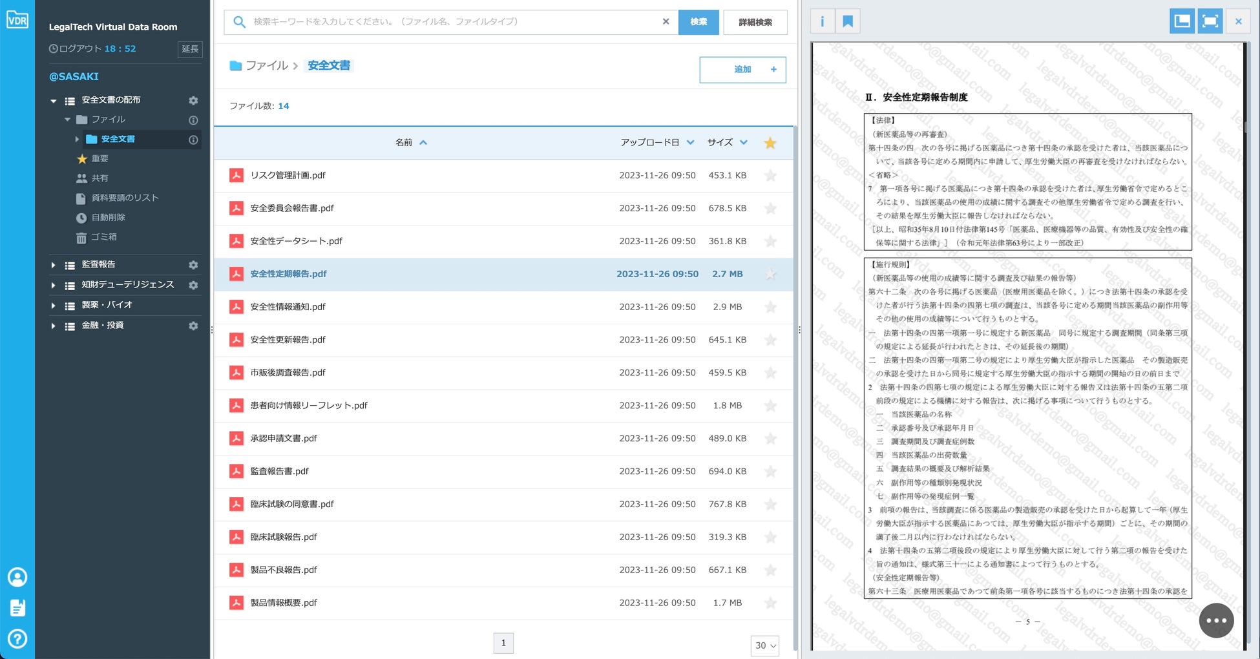
Task: Open settings gear for 金融・投資
Action: point(193,326)
